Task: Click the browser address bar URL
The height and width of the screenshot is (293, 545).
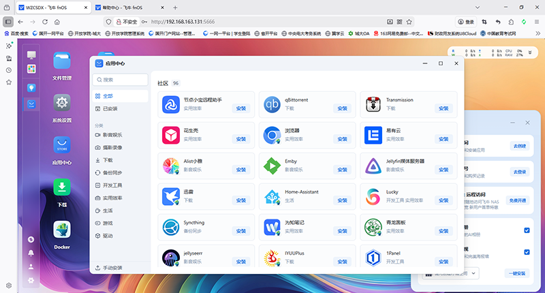Action: point(183,22)
